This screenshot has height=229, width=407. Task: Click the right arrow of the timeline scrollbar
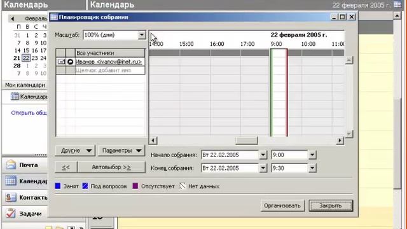coord(340,141)
